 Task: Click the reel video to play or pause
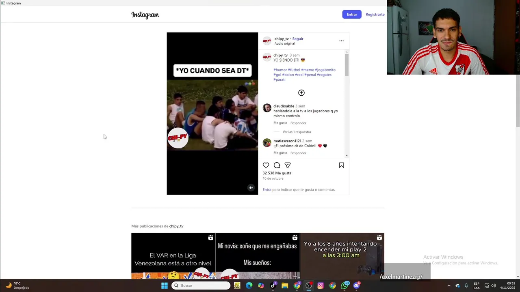pyautogui.click(x=212, y=114)
